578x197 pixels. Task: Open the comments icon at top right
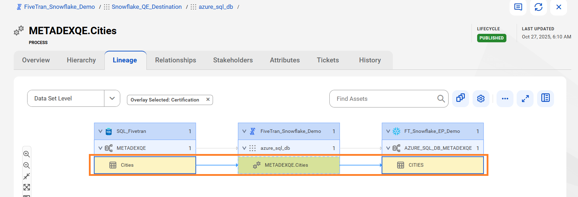tap(518, 7)
